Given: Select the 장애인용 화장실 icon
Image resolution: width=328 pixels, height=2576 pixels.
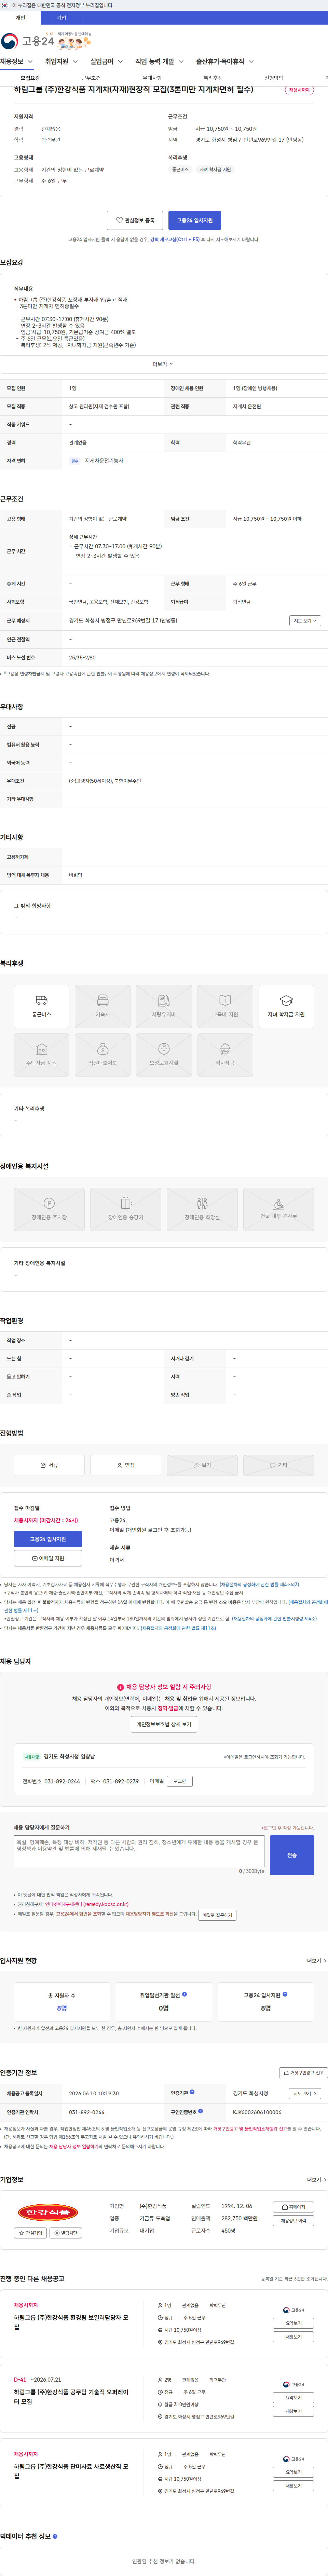Looking at the screenshot, I should (x=202, y=1209).
